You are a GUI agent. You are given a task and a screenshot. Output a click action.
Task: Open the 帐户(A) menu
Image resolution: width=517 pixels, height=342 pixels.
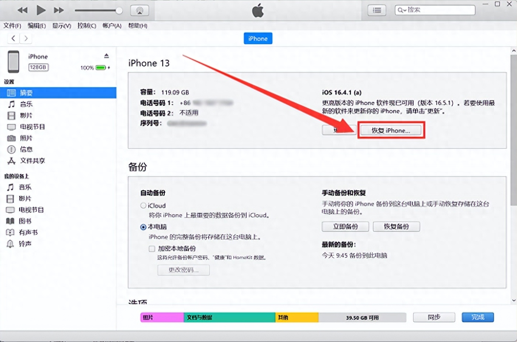click(x=112, y=25)
